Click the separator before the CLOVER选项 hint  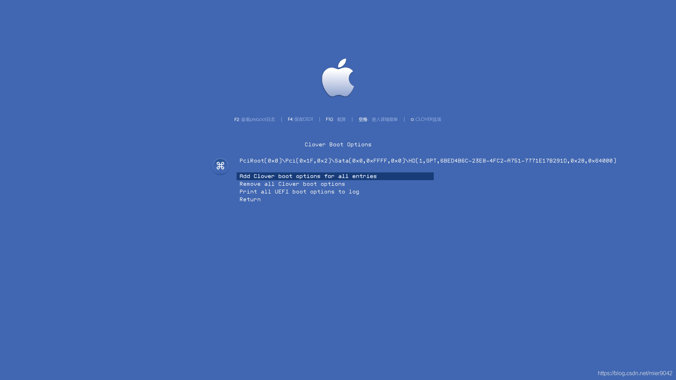click(x=404, y=120)
